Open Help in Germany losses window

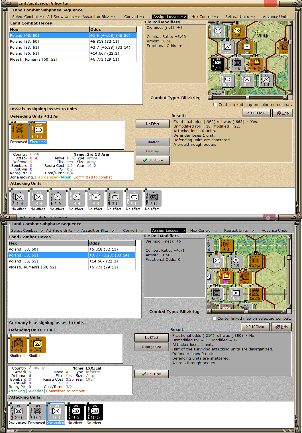pos(281,327)
